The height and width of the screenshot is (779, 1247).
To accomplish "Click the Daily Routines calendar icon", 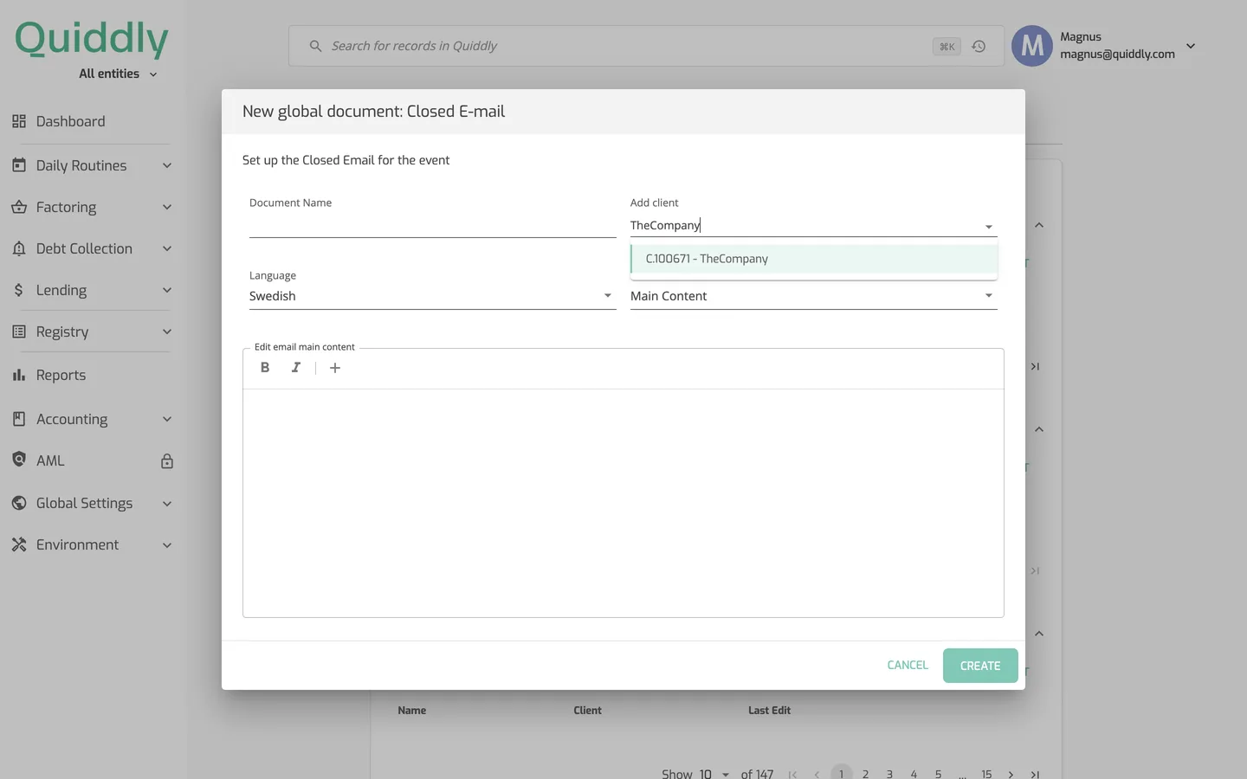I will pos(19,164).
